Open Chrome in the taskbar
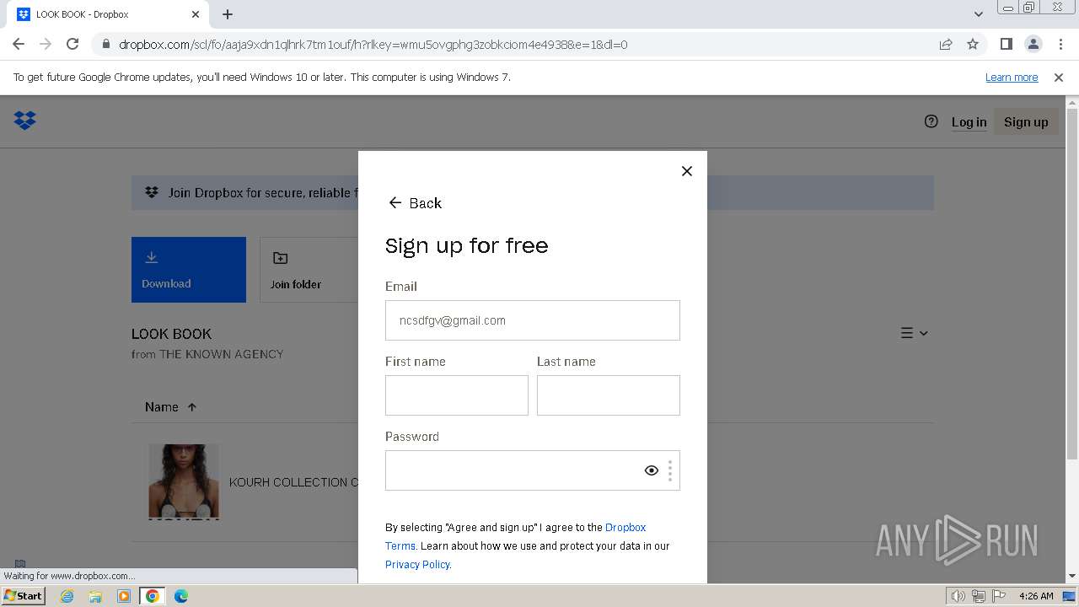The height and width of the screenshot is (607, 1079). click(x=153, y=596)
